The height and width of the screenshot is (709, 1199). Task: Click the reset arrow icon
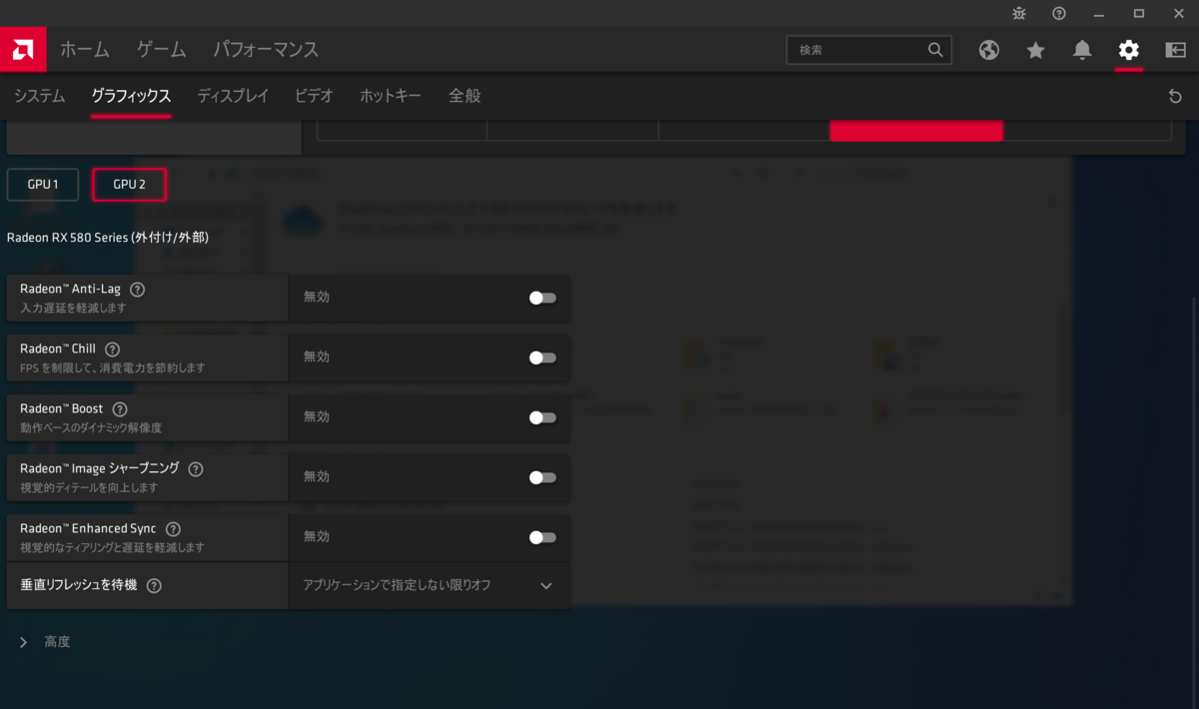pos(1175,97)
